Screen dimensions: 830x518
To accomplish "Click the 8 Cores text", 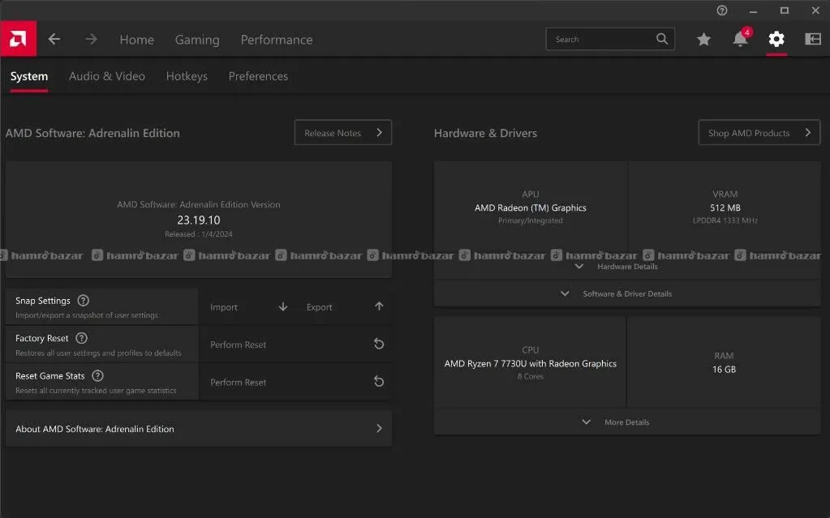I will pyautogui.click(x=531, y=376).
